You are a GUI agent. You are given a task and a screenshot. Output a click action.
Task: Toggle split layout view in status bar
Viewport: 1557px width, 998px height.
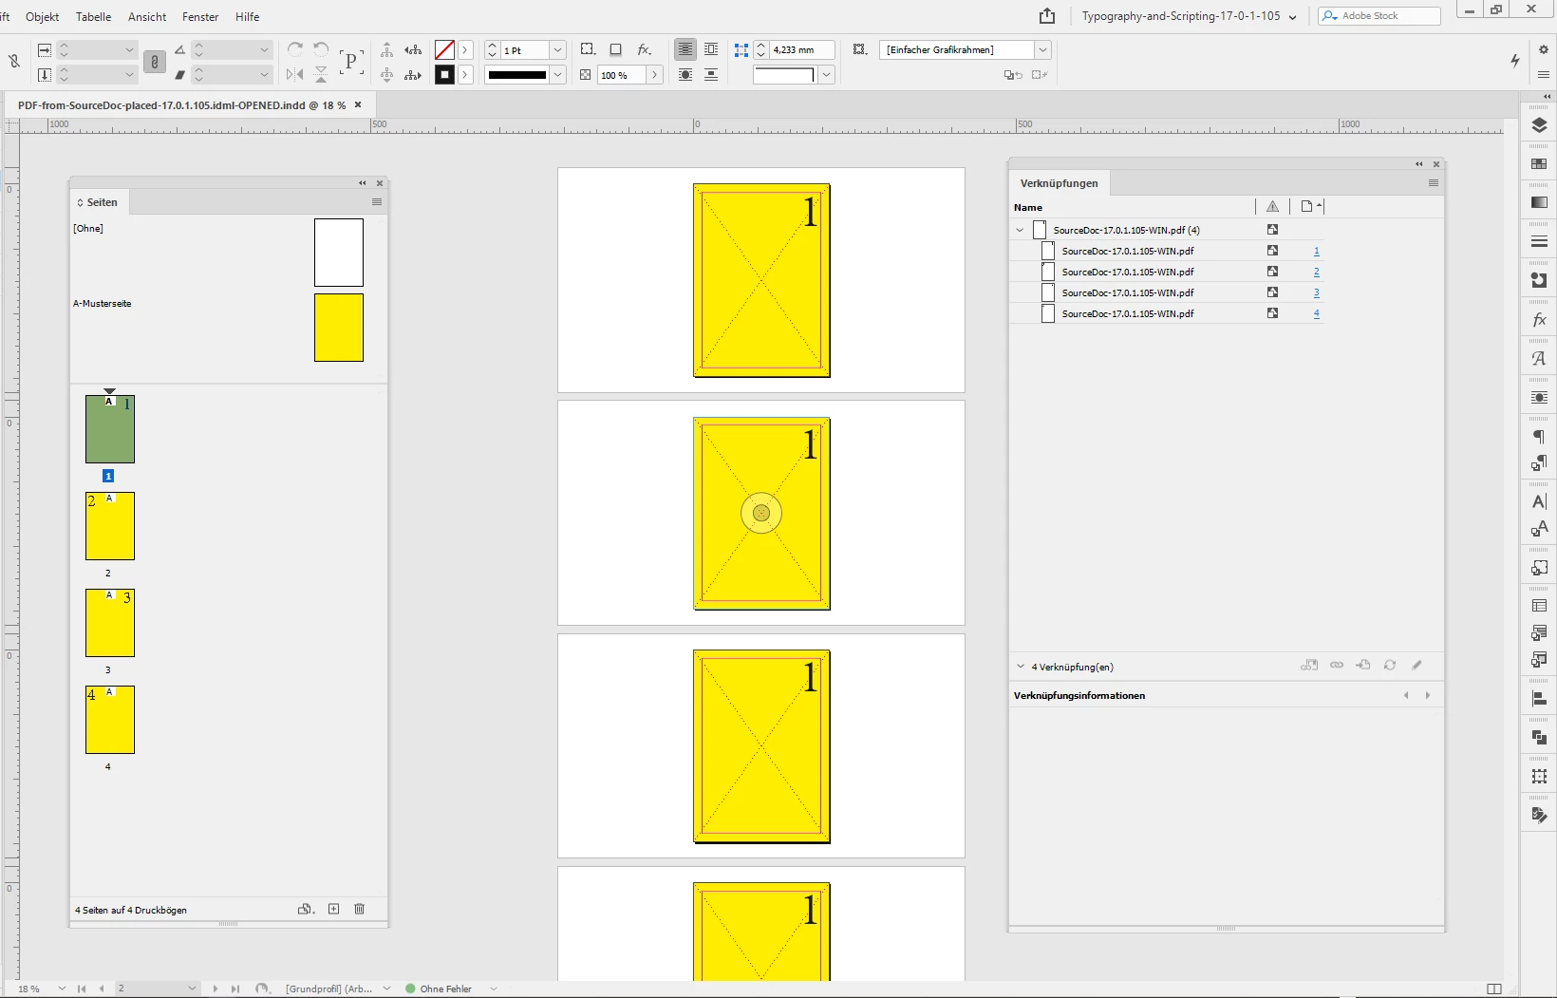(1494, 989)
